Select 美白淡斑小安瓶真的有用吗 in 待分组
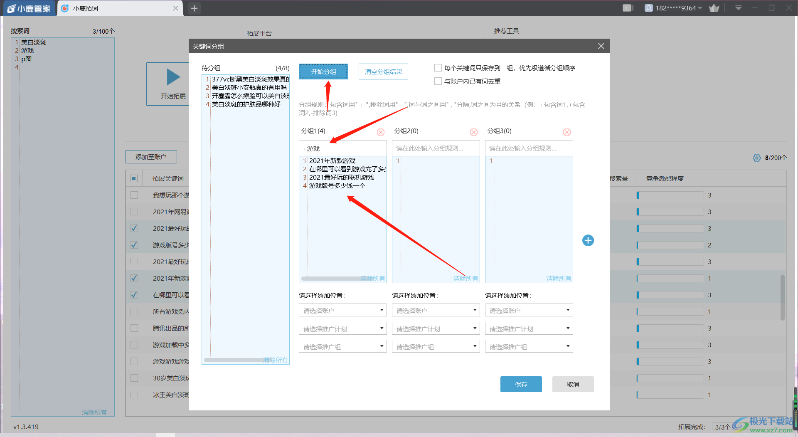Viewport: 798px width, 437px height. pos(249,88)
